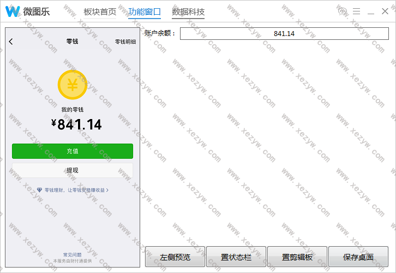This screenshot has width=396, height=273.
Task: Select the 功能窗口 tab
Action: (145, 12)
